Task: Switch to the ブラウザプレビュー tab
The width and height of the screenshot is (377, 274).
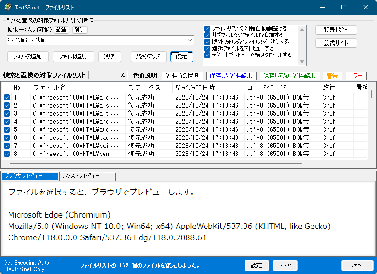Action: [30, 176]
